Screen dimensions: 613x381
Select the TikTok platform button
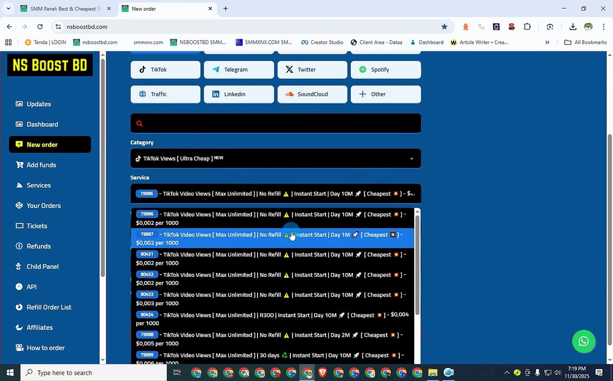click(x=165, y=69)
